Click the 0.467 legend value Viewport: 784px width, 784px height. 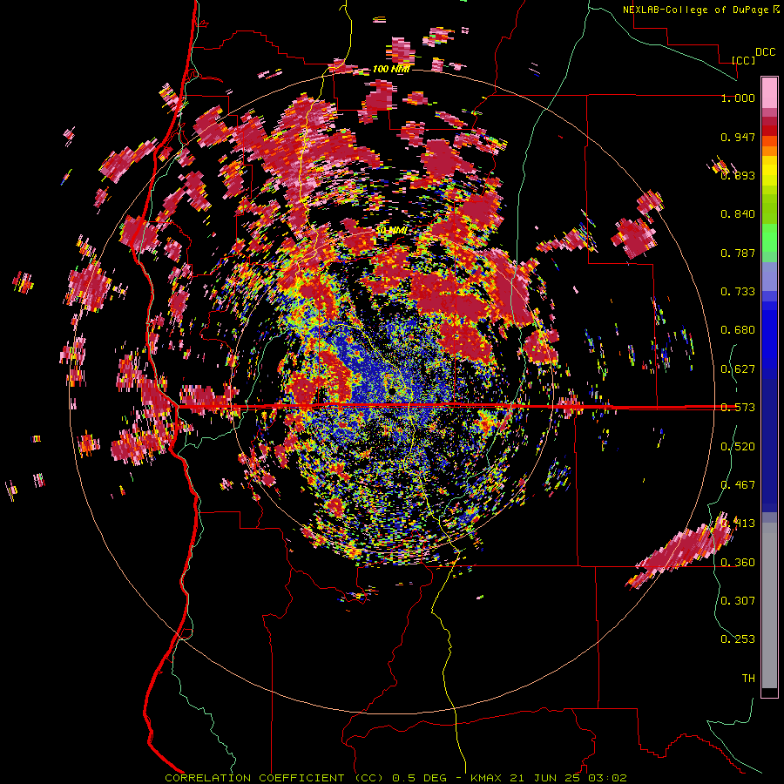pos(738,485)
